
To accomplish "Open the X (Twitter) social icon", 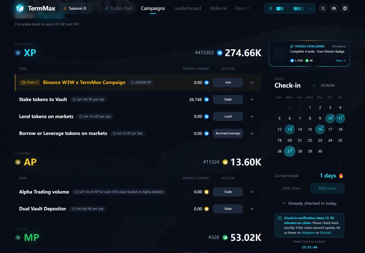I will [323, 8].
